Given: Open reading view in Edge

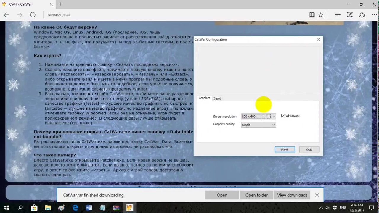Looking at the screenshot, I should point(311,15).
